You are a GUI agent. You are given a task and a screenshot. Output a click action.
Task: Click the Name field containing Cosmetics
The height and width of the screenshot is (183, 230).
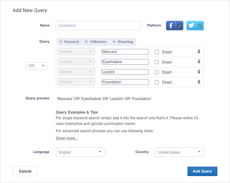(98, 26)
